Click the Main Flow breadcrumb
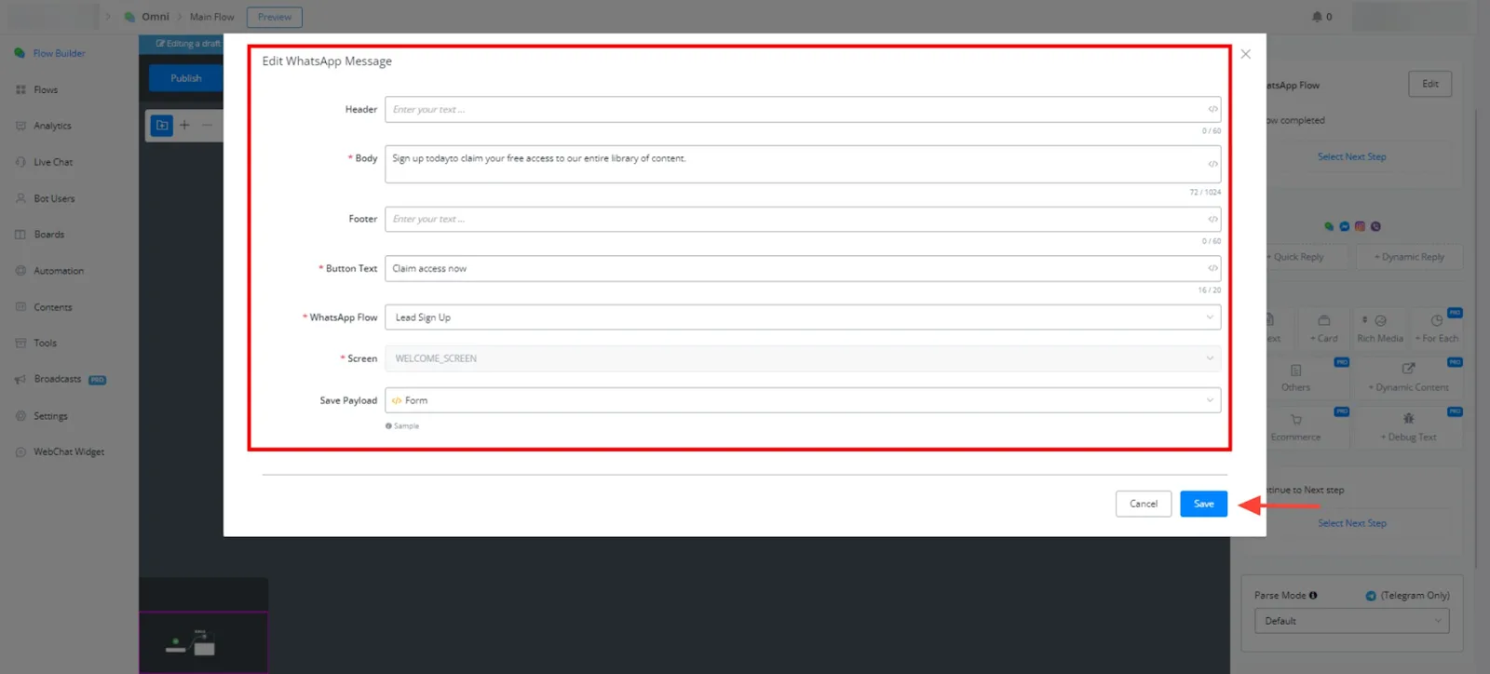Screen dimensions: 1490x674 click(x=212, y=17)
